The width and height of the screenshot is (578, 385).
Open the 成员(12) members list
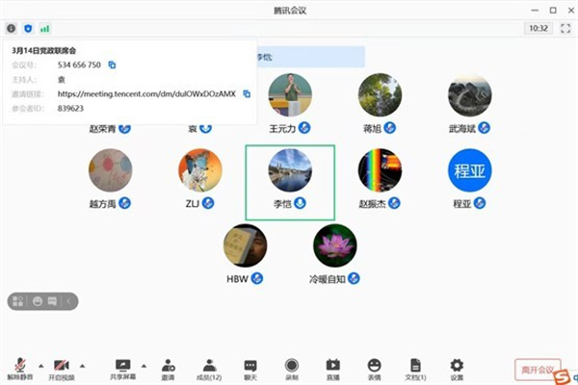pyautogui.click(x=209, y=367)
